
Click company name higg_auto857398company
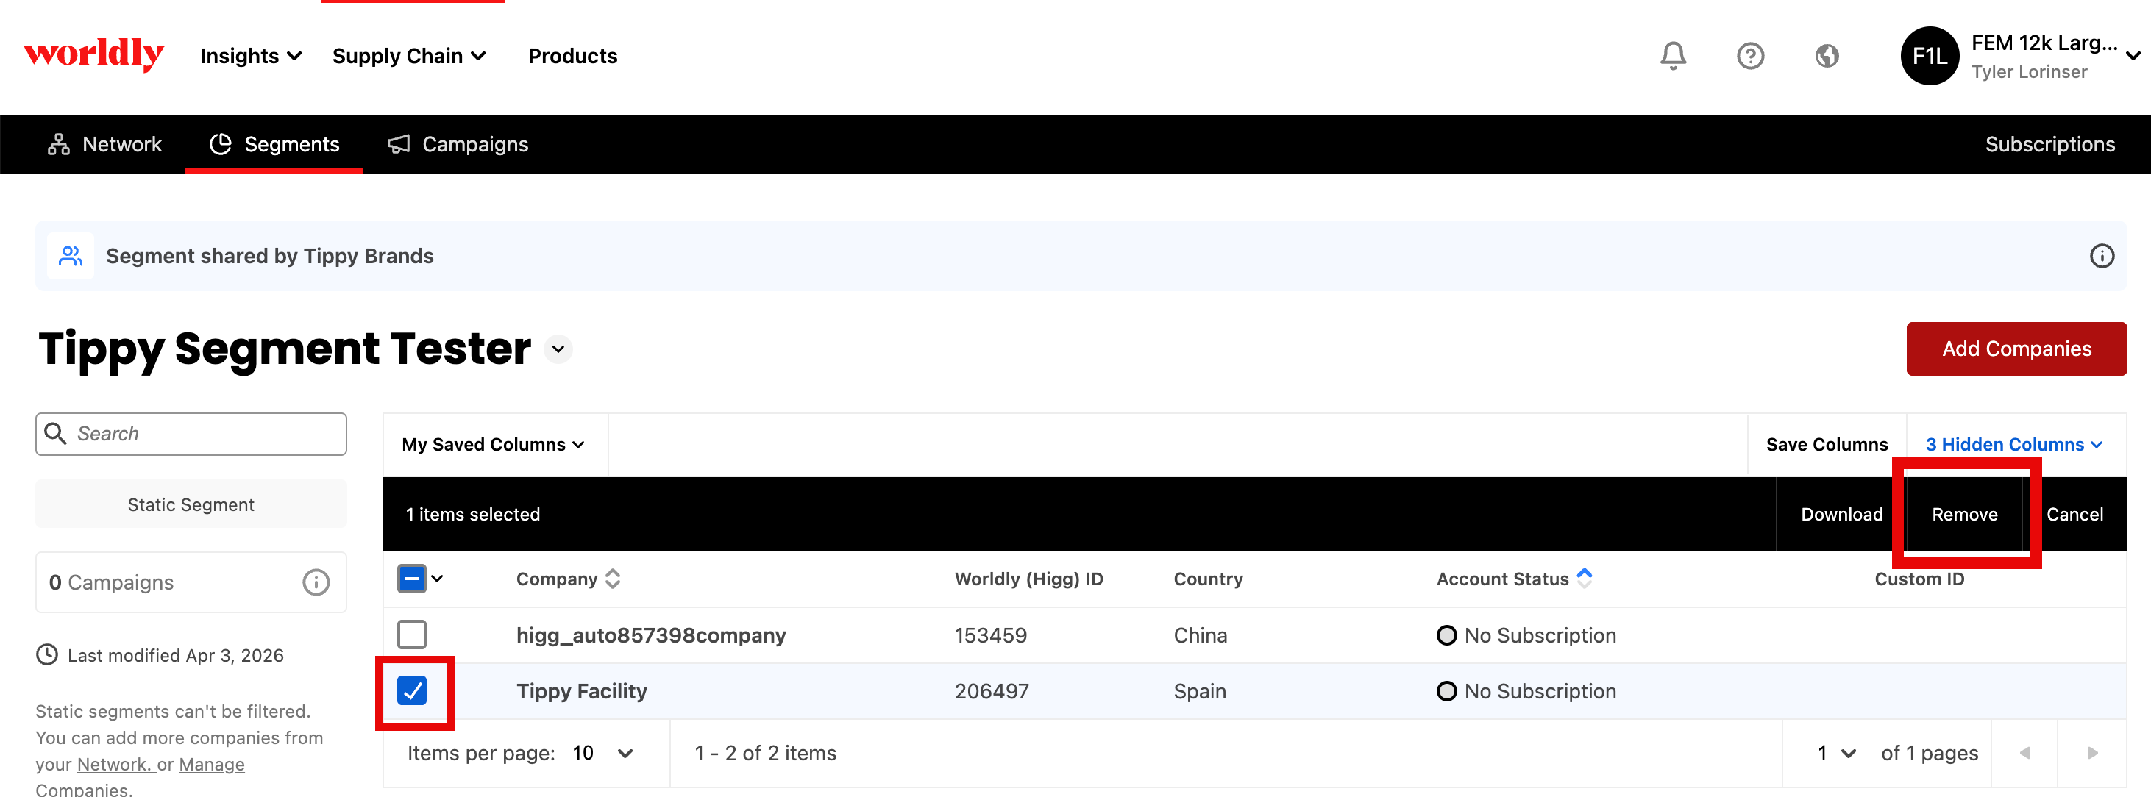tap(651, 635)
